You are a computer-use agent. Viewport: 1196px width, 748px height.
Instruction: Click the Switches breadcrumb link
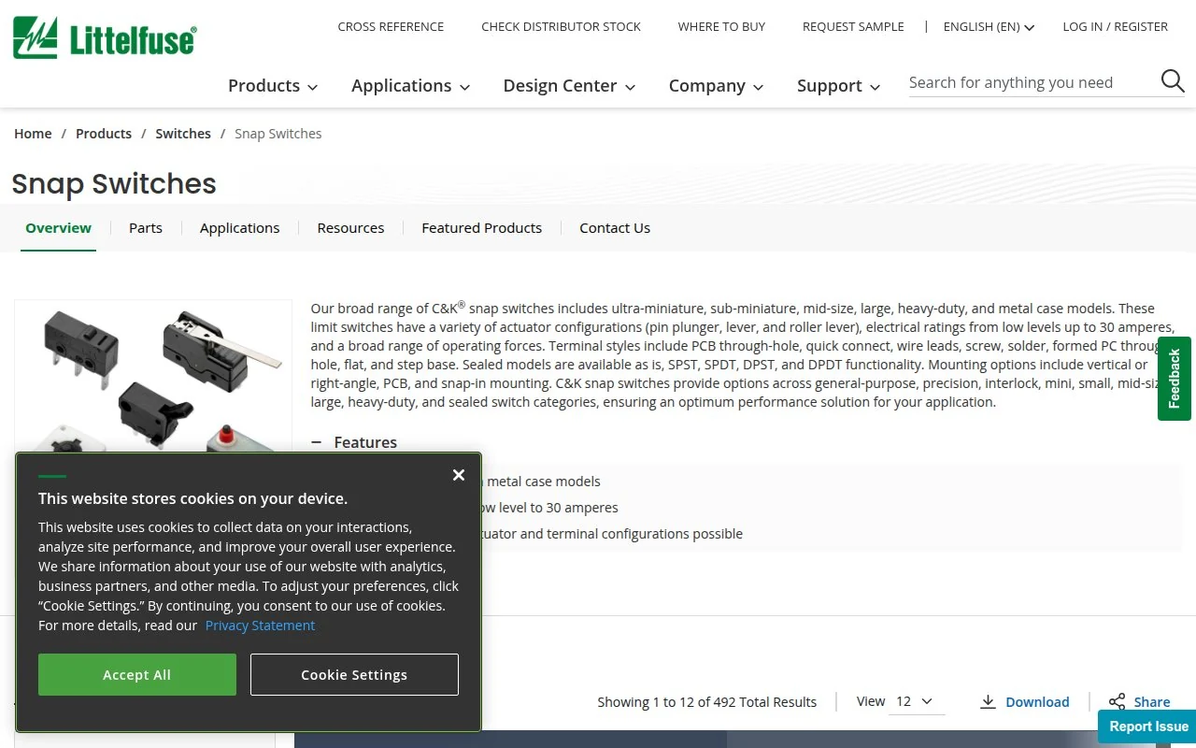pyautogui.click(x=183, y=134)
